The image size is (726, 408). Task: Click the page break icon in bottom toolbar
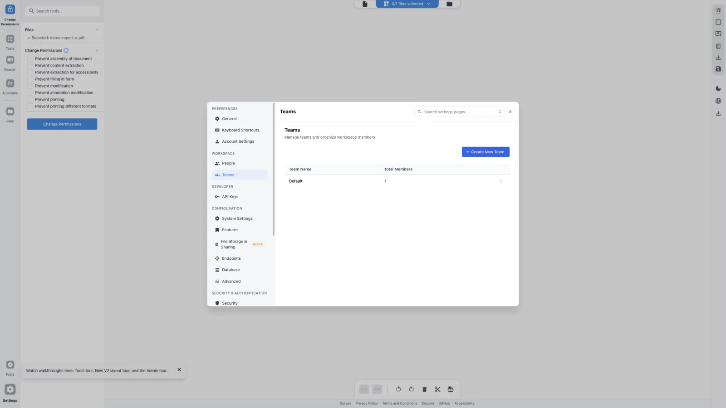click(x=451, y=389)
